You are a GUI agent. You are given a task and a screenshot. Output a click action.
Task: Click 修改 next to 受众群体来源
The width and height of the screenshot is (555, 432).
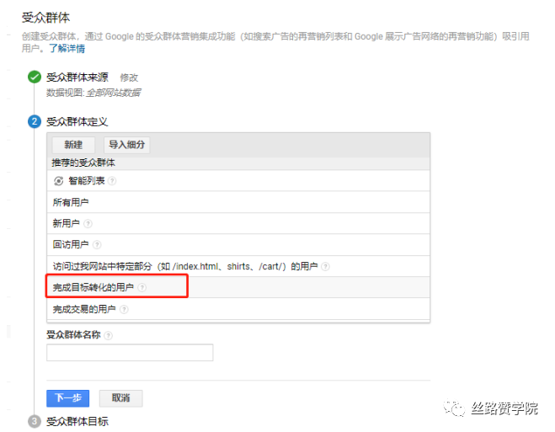129,77
